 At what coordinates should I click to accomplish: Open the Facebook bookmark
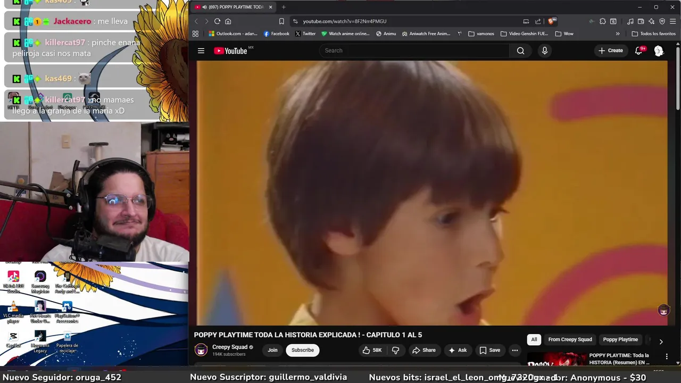276,34
